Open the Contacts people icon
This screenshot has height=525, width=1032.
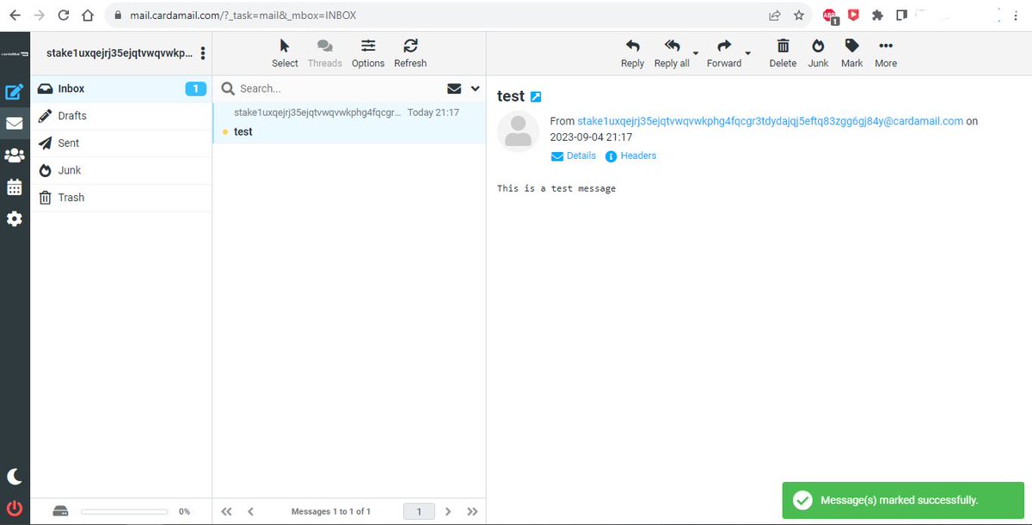click(x=15, y=156)
